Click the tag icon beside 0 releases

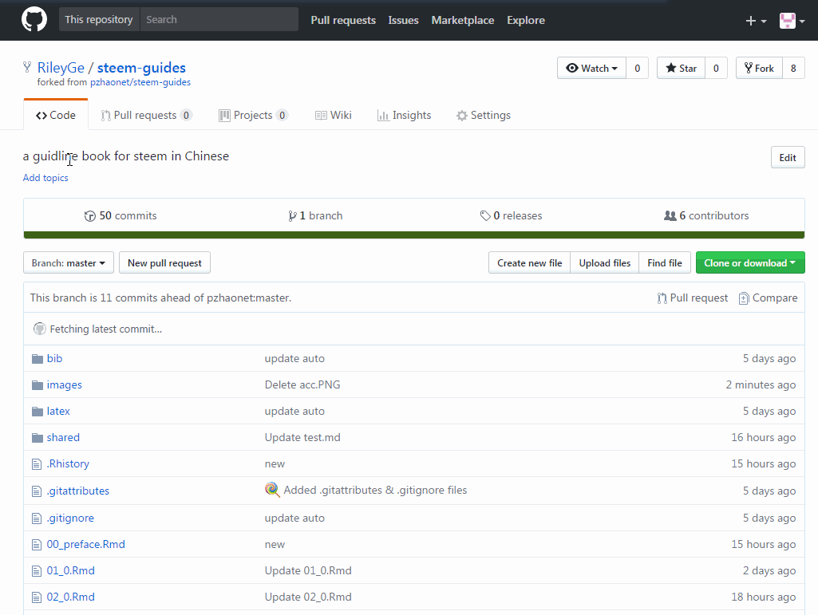(485, 216)
